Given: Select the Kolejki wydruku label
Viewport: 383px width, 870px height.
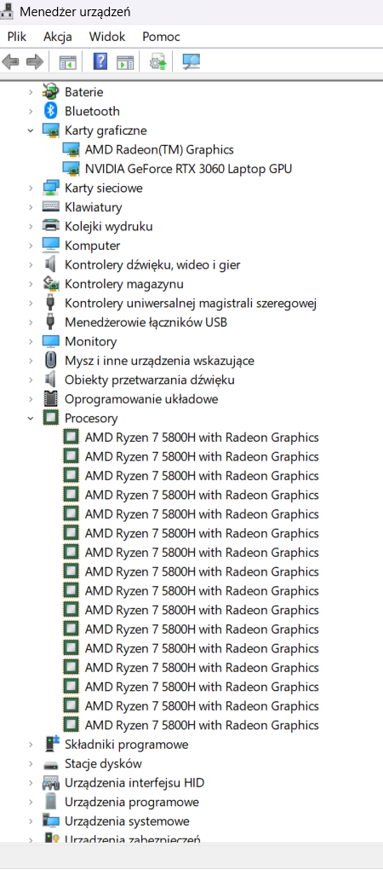Looking at the screenshot, I should 108,226.
